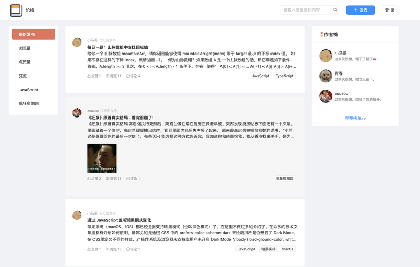Select the 点赞量 sidebar item
This screenshot has height=267, width=420.
click(33, 62)
